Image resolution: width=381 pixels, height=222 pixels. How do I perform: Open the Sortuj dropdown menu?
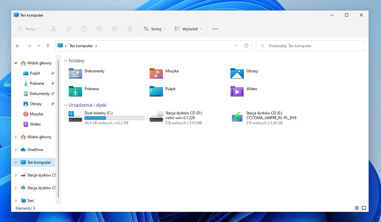(x=155, y=29)
